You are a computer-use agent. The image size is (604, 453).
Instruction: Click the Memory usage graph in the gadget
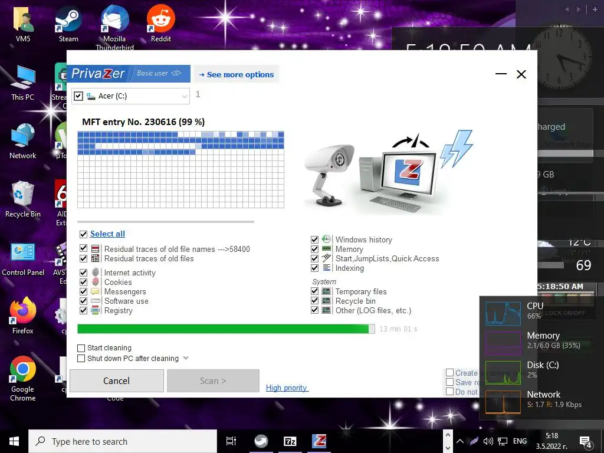(x=503, y=343)
